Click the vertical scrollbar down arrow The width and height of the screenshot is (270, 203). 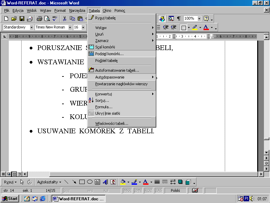[266, 153]
